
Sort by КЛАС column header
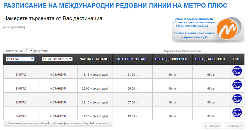[x=237, y=59]
